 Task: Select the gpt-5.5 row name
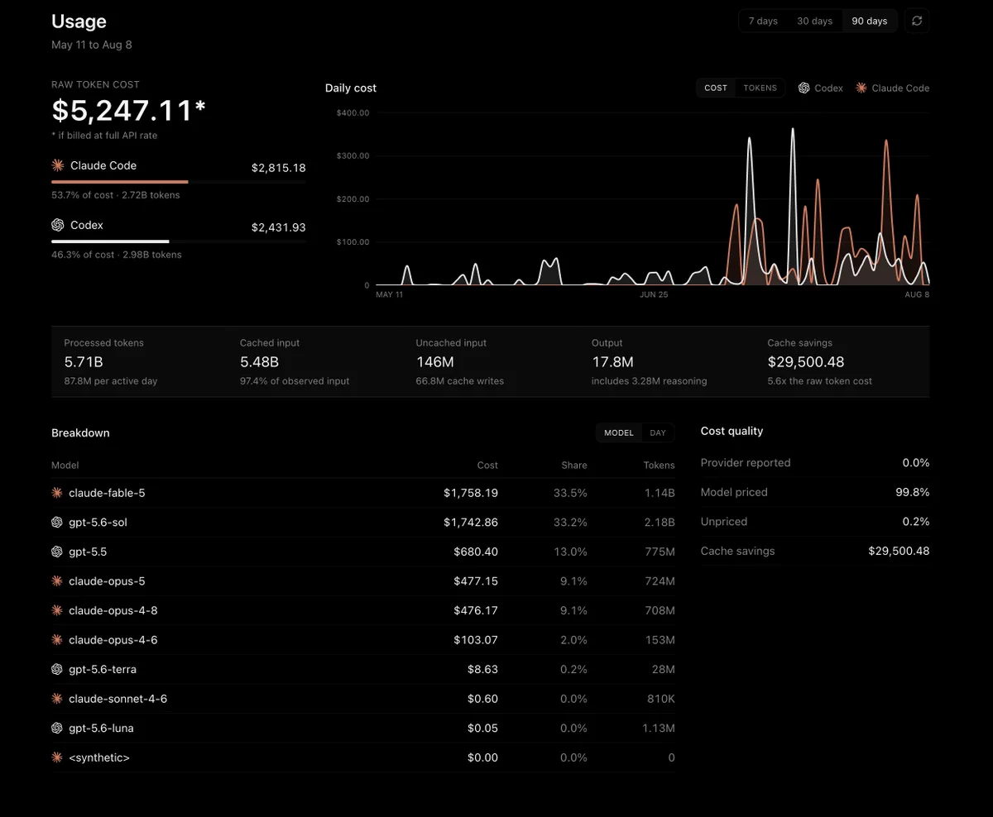pyautogui.click(x=88, y=552)
